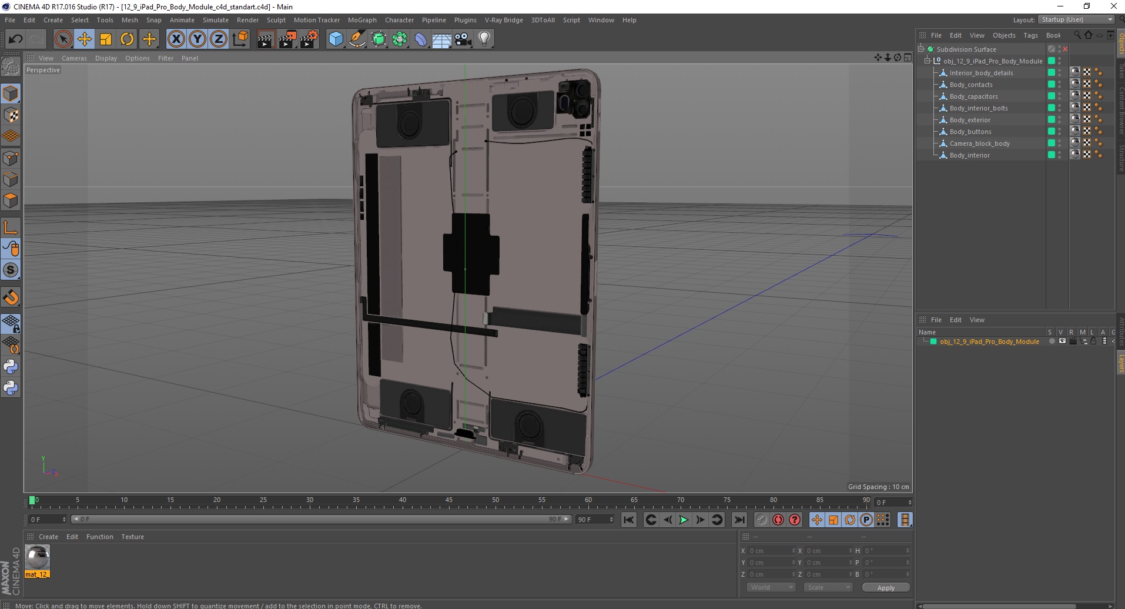Open World coordinate dropdown
The height and width of the screenshot is (609, 1125).
point(772,587)
